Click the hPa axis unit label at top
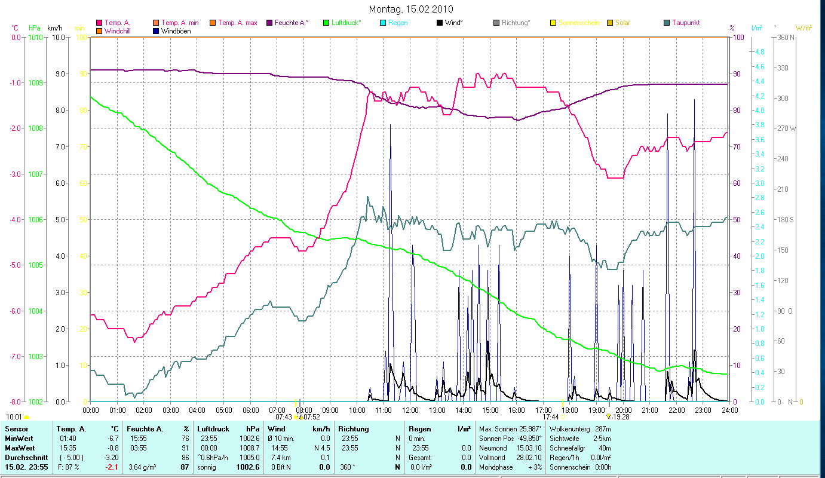This screenshot has height=478, width=825. [x=35, y=27]
